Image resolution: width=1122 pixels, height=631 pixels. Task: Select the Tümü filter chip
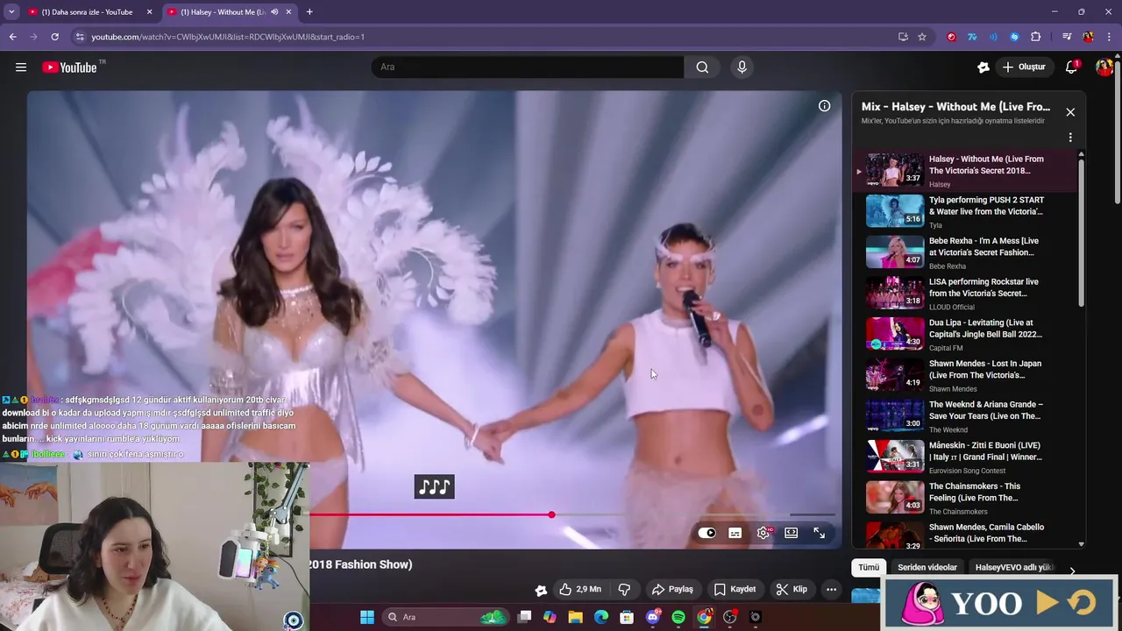869,567
